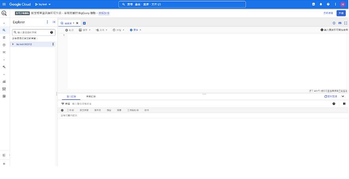The width and height of the screenshot is (349, 179).
Task: Open the monitoring chart icon in sidebar
Action: coord(4,82)
